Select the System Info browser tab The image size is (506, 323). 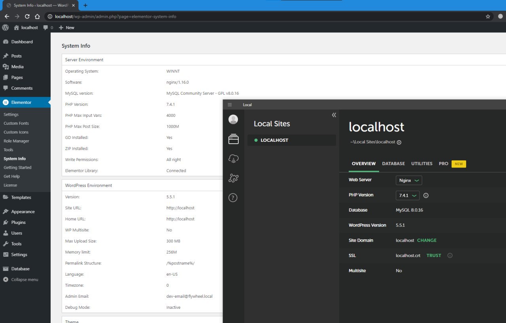tap(40, 6)
